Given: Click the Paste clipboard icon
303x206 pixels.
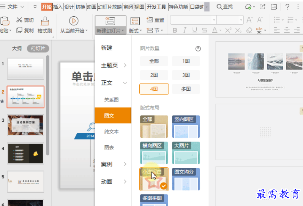Looking at the screenshot, I should tap(5, 21).
